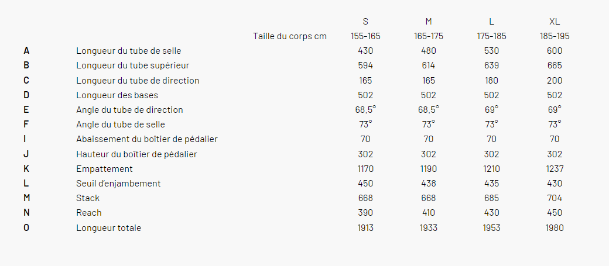Click the 'Stack' row label
The height and width of the screenshot is (266, 609).
pos(88,198)
